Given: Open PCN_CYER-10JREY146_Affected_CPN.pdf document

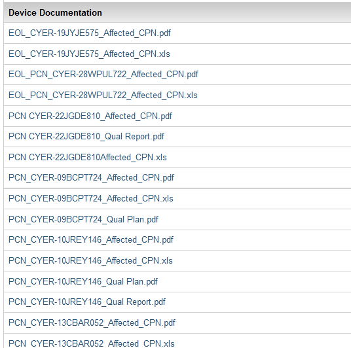Looking at the screenshot, I should click(x=91, y=240).
